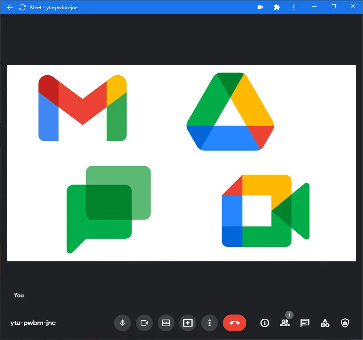Viewport: 363px width, 340px height.
Task: Toggle microphone back on
Action: point(123,322)
